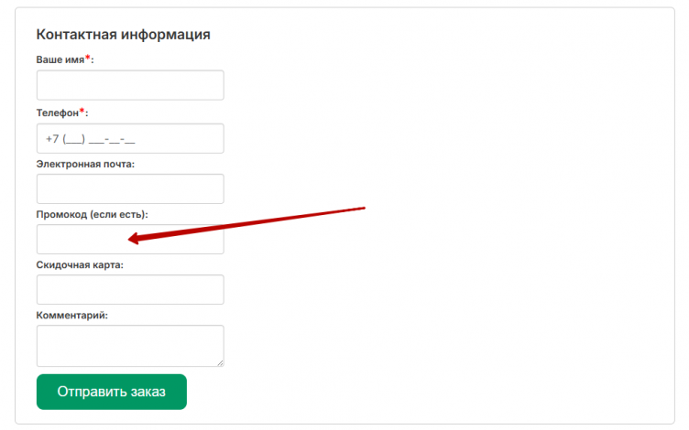The width and height of the screenshot is (689, 430).
Task: Click the Скидочная карта label
Action: 80,264
